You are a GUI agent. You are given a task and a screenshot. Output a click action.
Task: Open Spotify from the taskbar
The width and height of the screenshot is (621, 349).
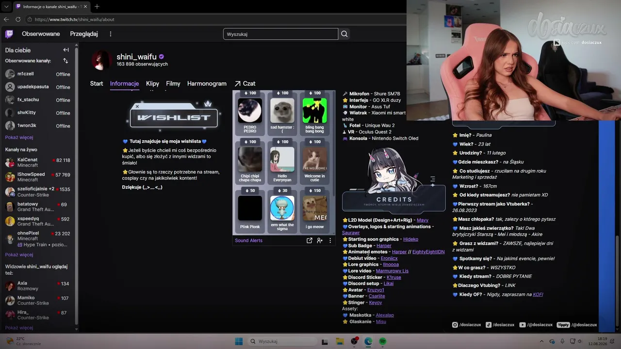(x=382, y=341)
